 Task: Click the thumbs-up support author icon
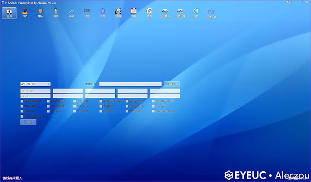click(211, 13)
